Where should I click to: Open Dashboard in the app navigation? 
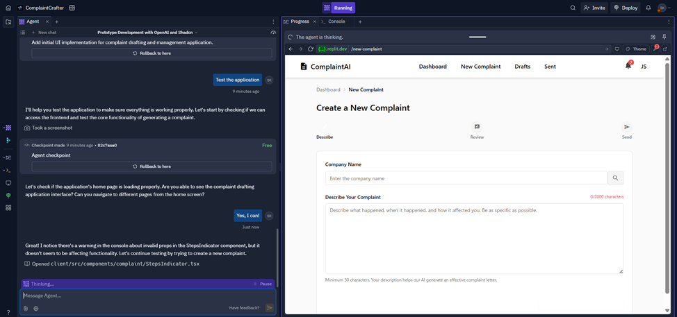click(432, 67)
